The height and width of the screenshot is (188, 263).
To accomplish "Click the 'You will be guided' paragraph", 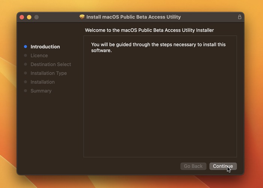I will coord(158,47).
